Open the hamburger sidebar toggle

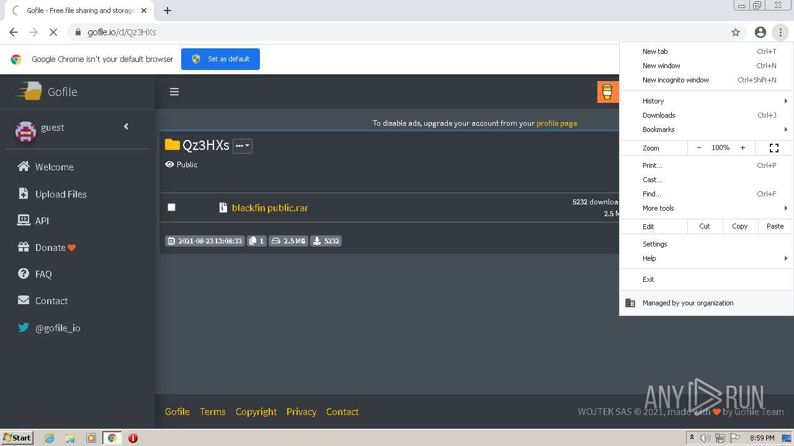point(174,92)
